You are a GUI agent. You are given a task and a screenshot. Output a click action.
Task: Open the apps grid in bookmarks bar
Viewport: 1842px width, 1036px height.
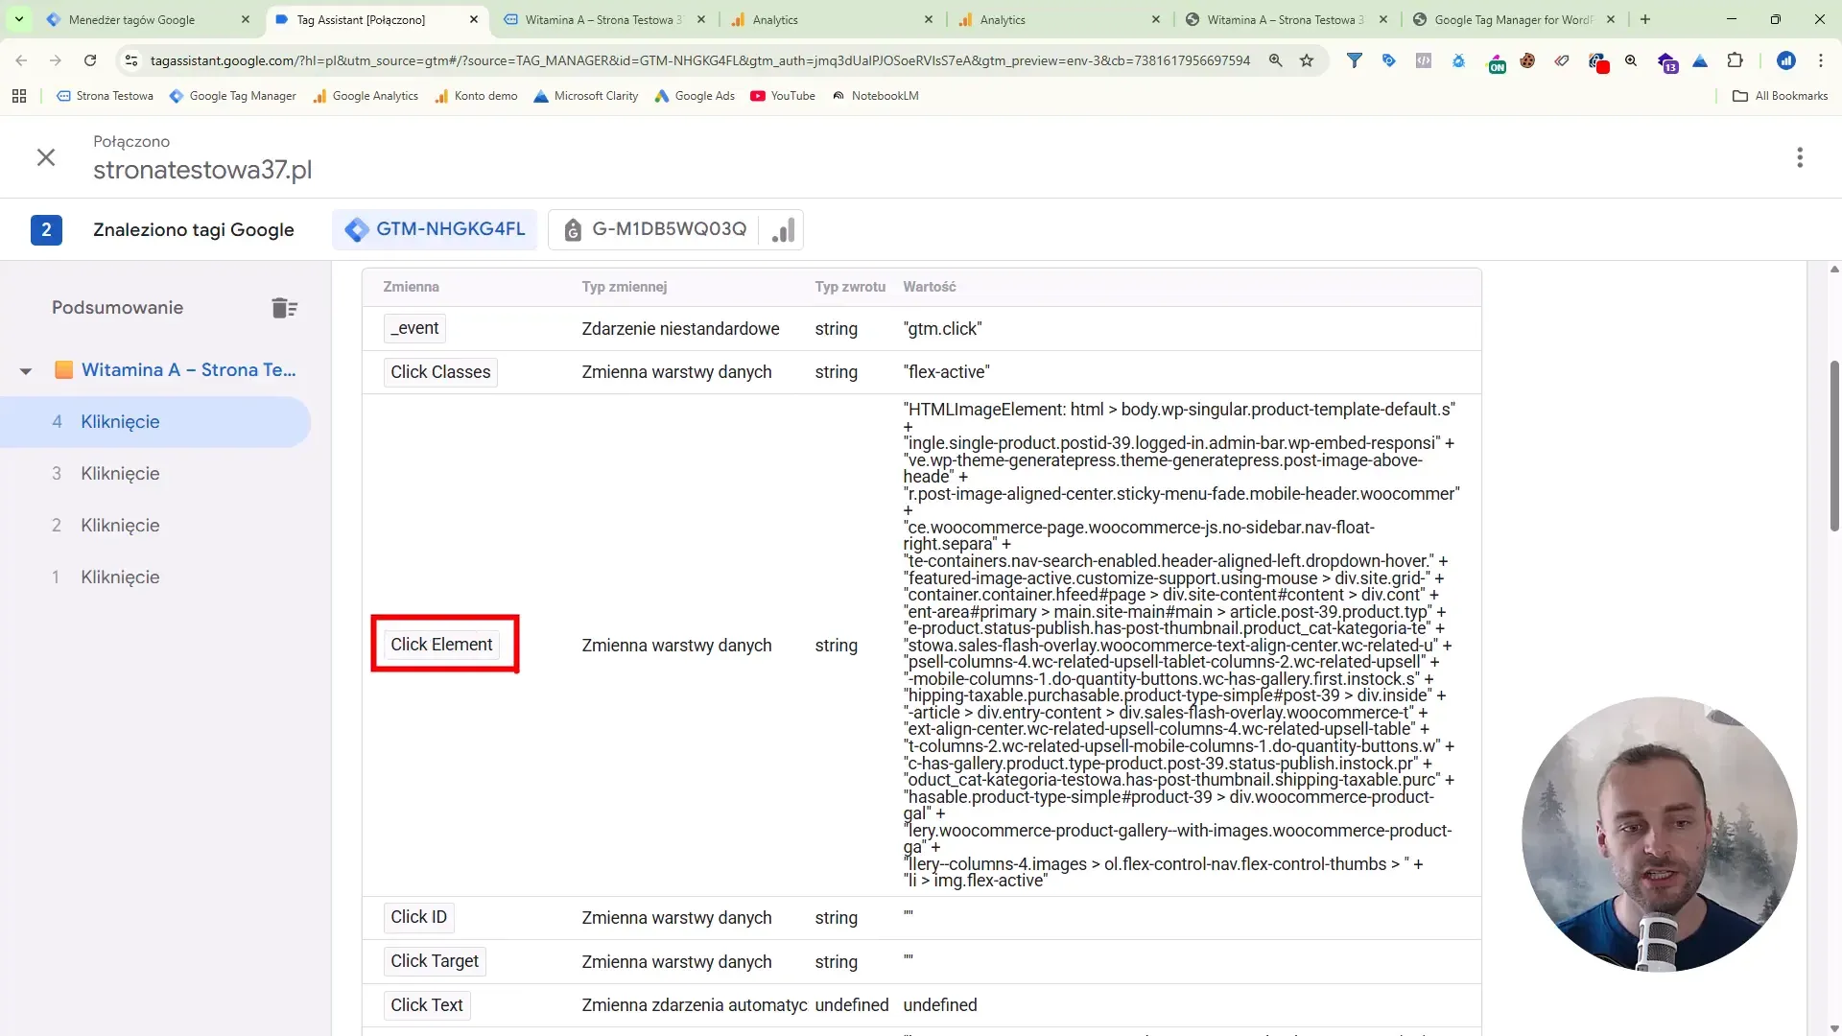(19, 96)
